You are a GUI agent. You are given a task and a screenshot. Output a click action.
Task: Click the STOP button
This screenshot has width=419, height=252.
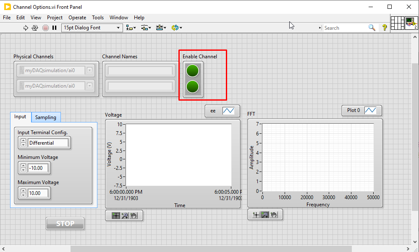pyautogui.click(x=65, y=223)
